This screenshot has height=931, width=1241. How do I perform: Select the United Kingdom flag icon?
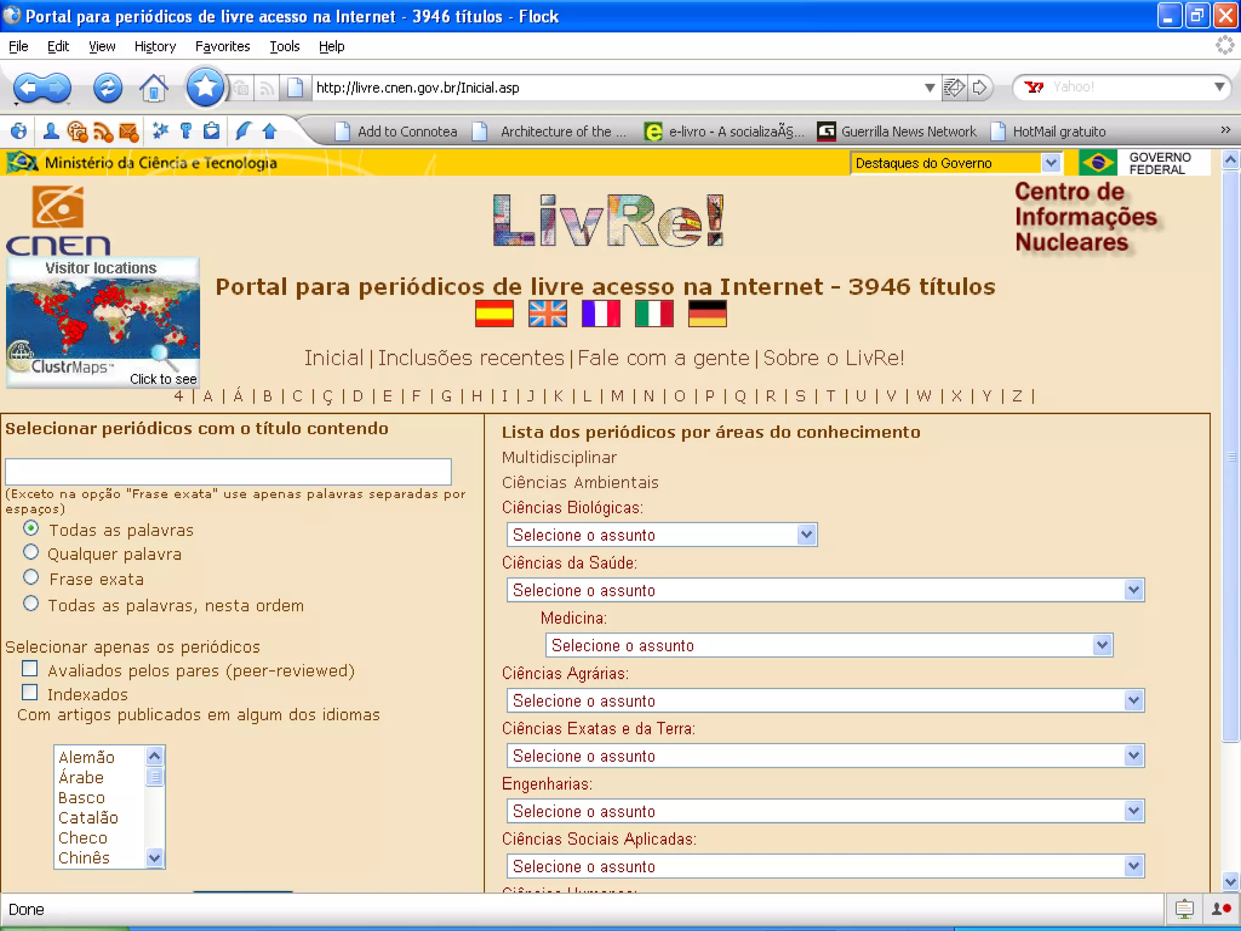pyautogui.click(x=547, y=313)
